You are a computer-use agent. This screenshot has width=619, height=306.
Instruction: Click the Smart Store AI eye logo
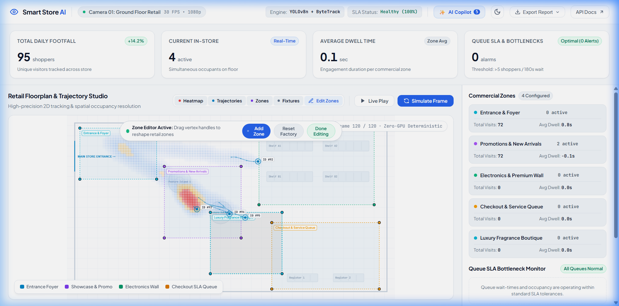pos(14,12)
